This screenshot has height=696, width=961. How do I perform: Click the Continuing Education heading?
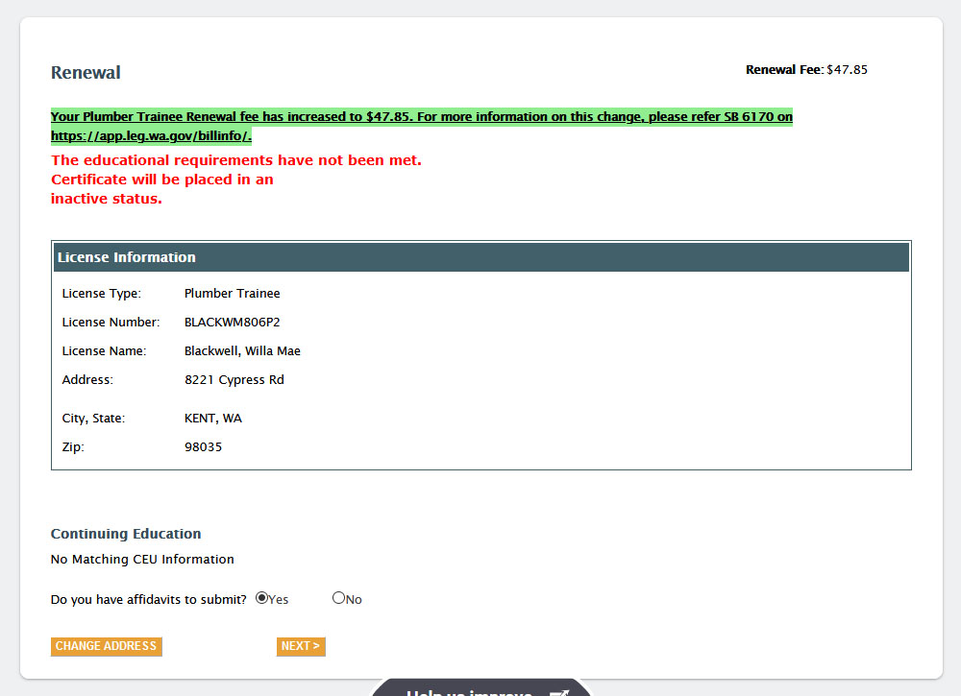tap(126, 534)
